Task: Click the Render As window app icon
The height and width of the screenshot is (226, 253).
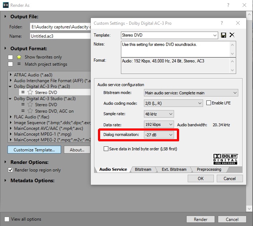Action: point(6,5)
